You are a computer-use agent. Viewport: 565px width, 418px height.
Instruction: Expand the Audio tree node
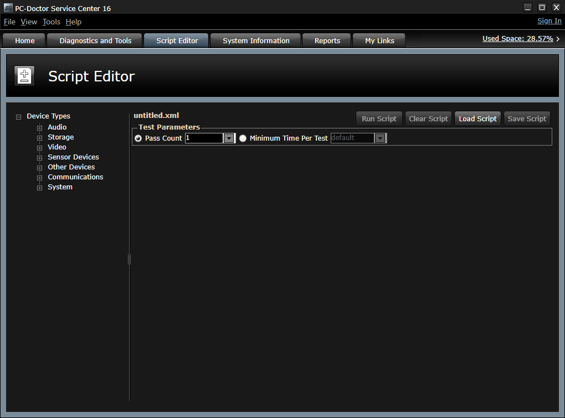(x=40, y=128)
